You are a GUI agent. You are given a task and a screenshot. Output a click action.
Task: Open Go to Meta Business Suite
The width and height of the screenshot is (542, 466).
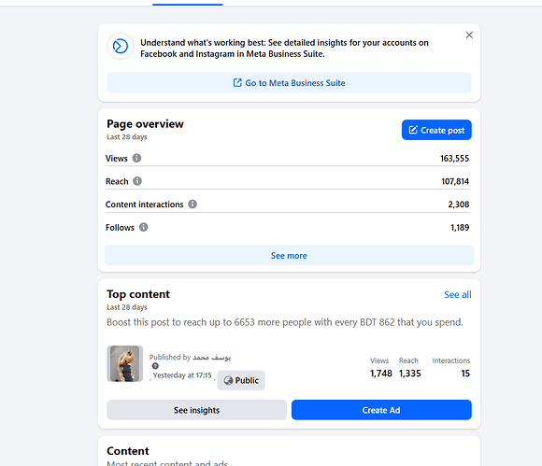(x=289, y=83)
